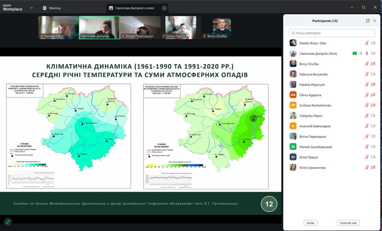Click Olena Agapova's OA avatar
The height and width of the screenshot is (231, 382).
(293, 95)
